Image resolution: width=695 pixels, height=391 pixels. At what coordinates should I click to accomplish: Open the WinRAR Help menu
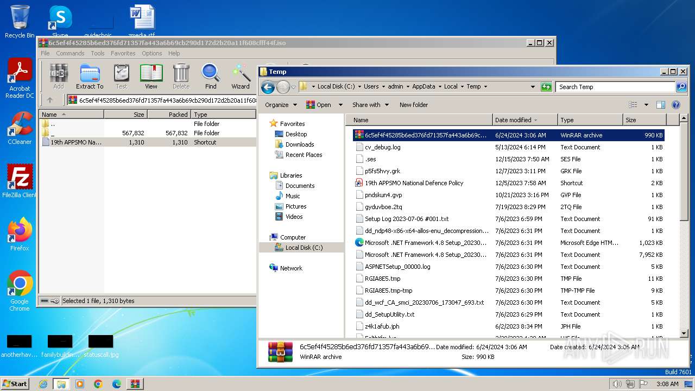[x=174, y=53]
